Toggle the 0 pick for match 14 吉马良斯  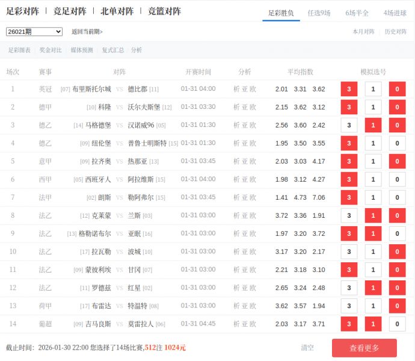point(397,324)
